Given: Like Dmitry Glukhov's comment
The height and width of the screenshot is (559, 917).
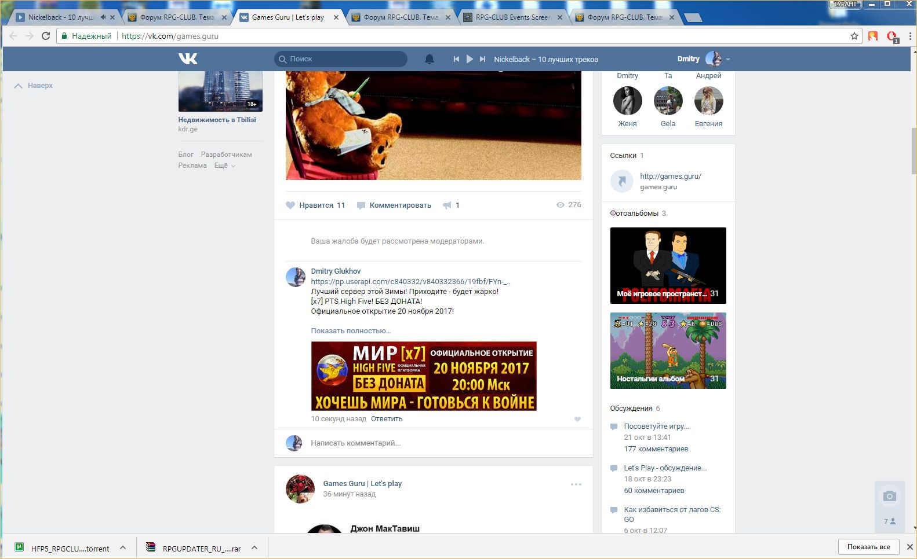Looking at the screenshot, I should coord(577,420).
